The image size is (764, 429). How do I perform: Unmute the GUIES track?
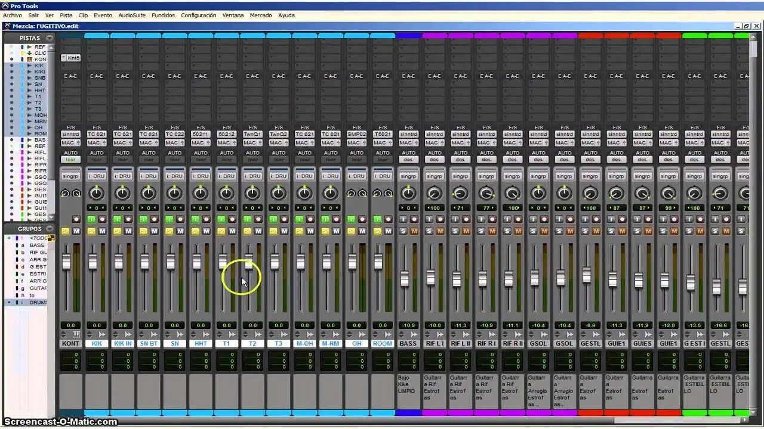[x=648, y=231]
